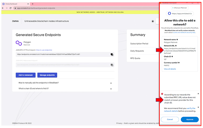Reload the Omnia Dashboard page
The height and width of the screenshot is (128, 203).
11,8
